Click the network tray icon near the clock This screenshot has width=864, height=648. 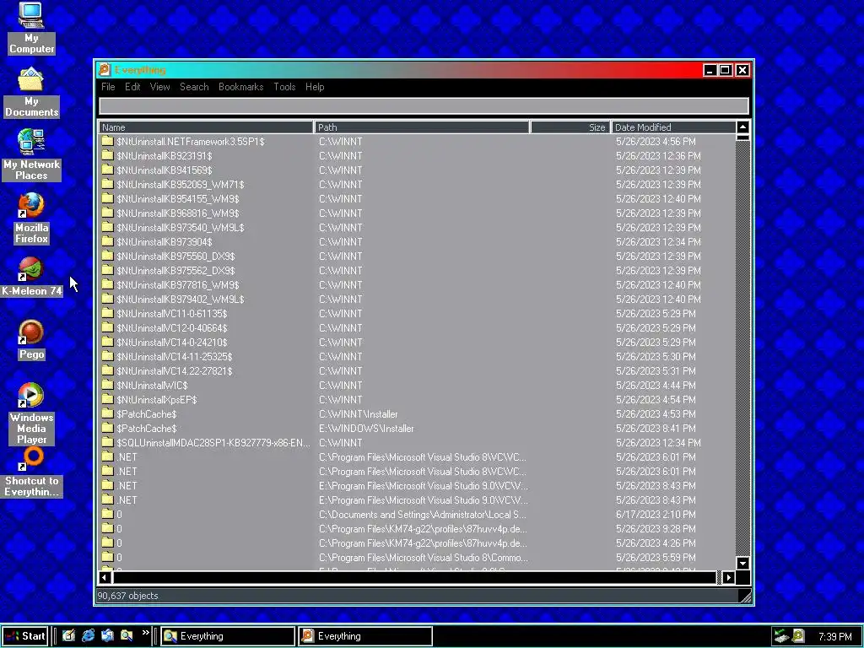click(x=780, y=636)
